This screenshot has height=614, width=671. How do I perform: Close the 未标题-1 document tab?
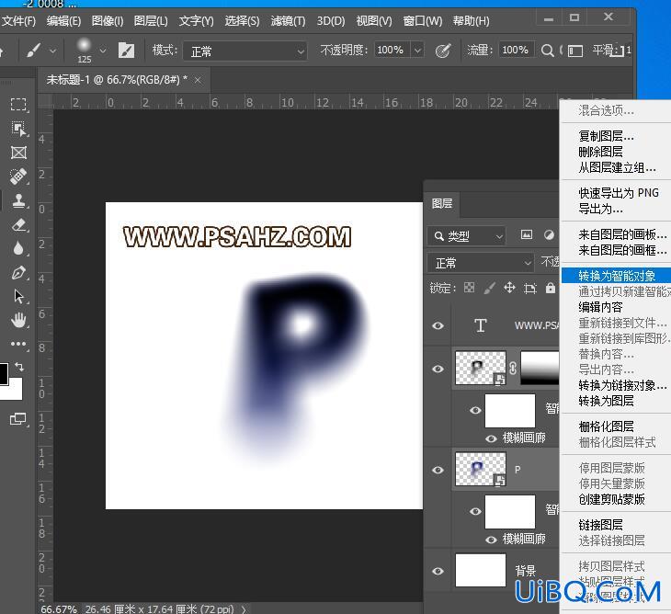click(198, 80)
